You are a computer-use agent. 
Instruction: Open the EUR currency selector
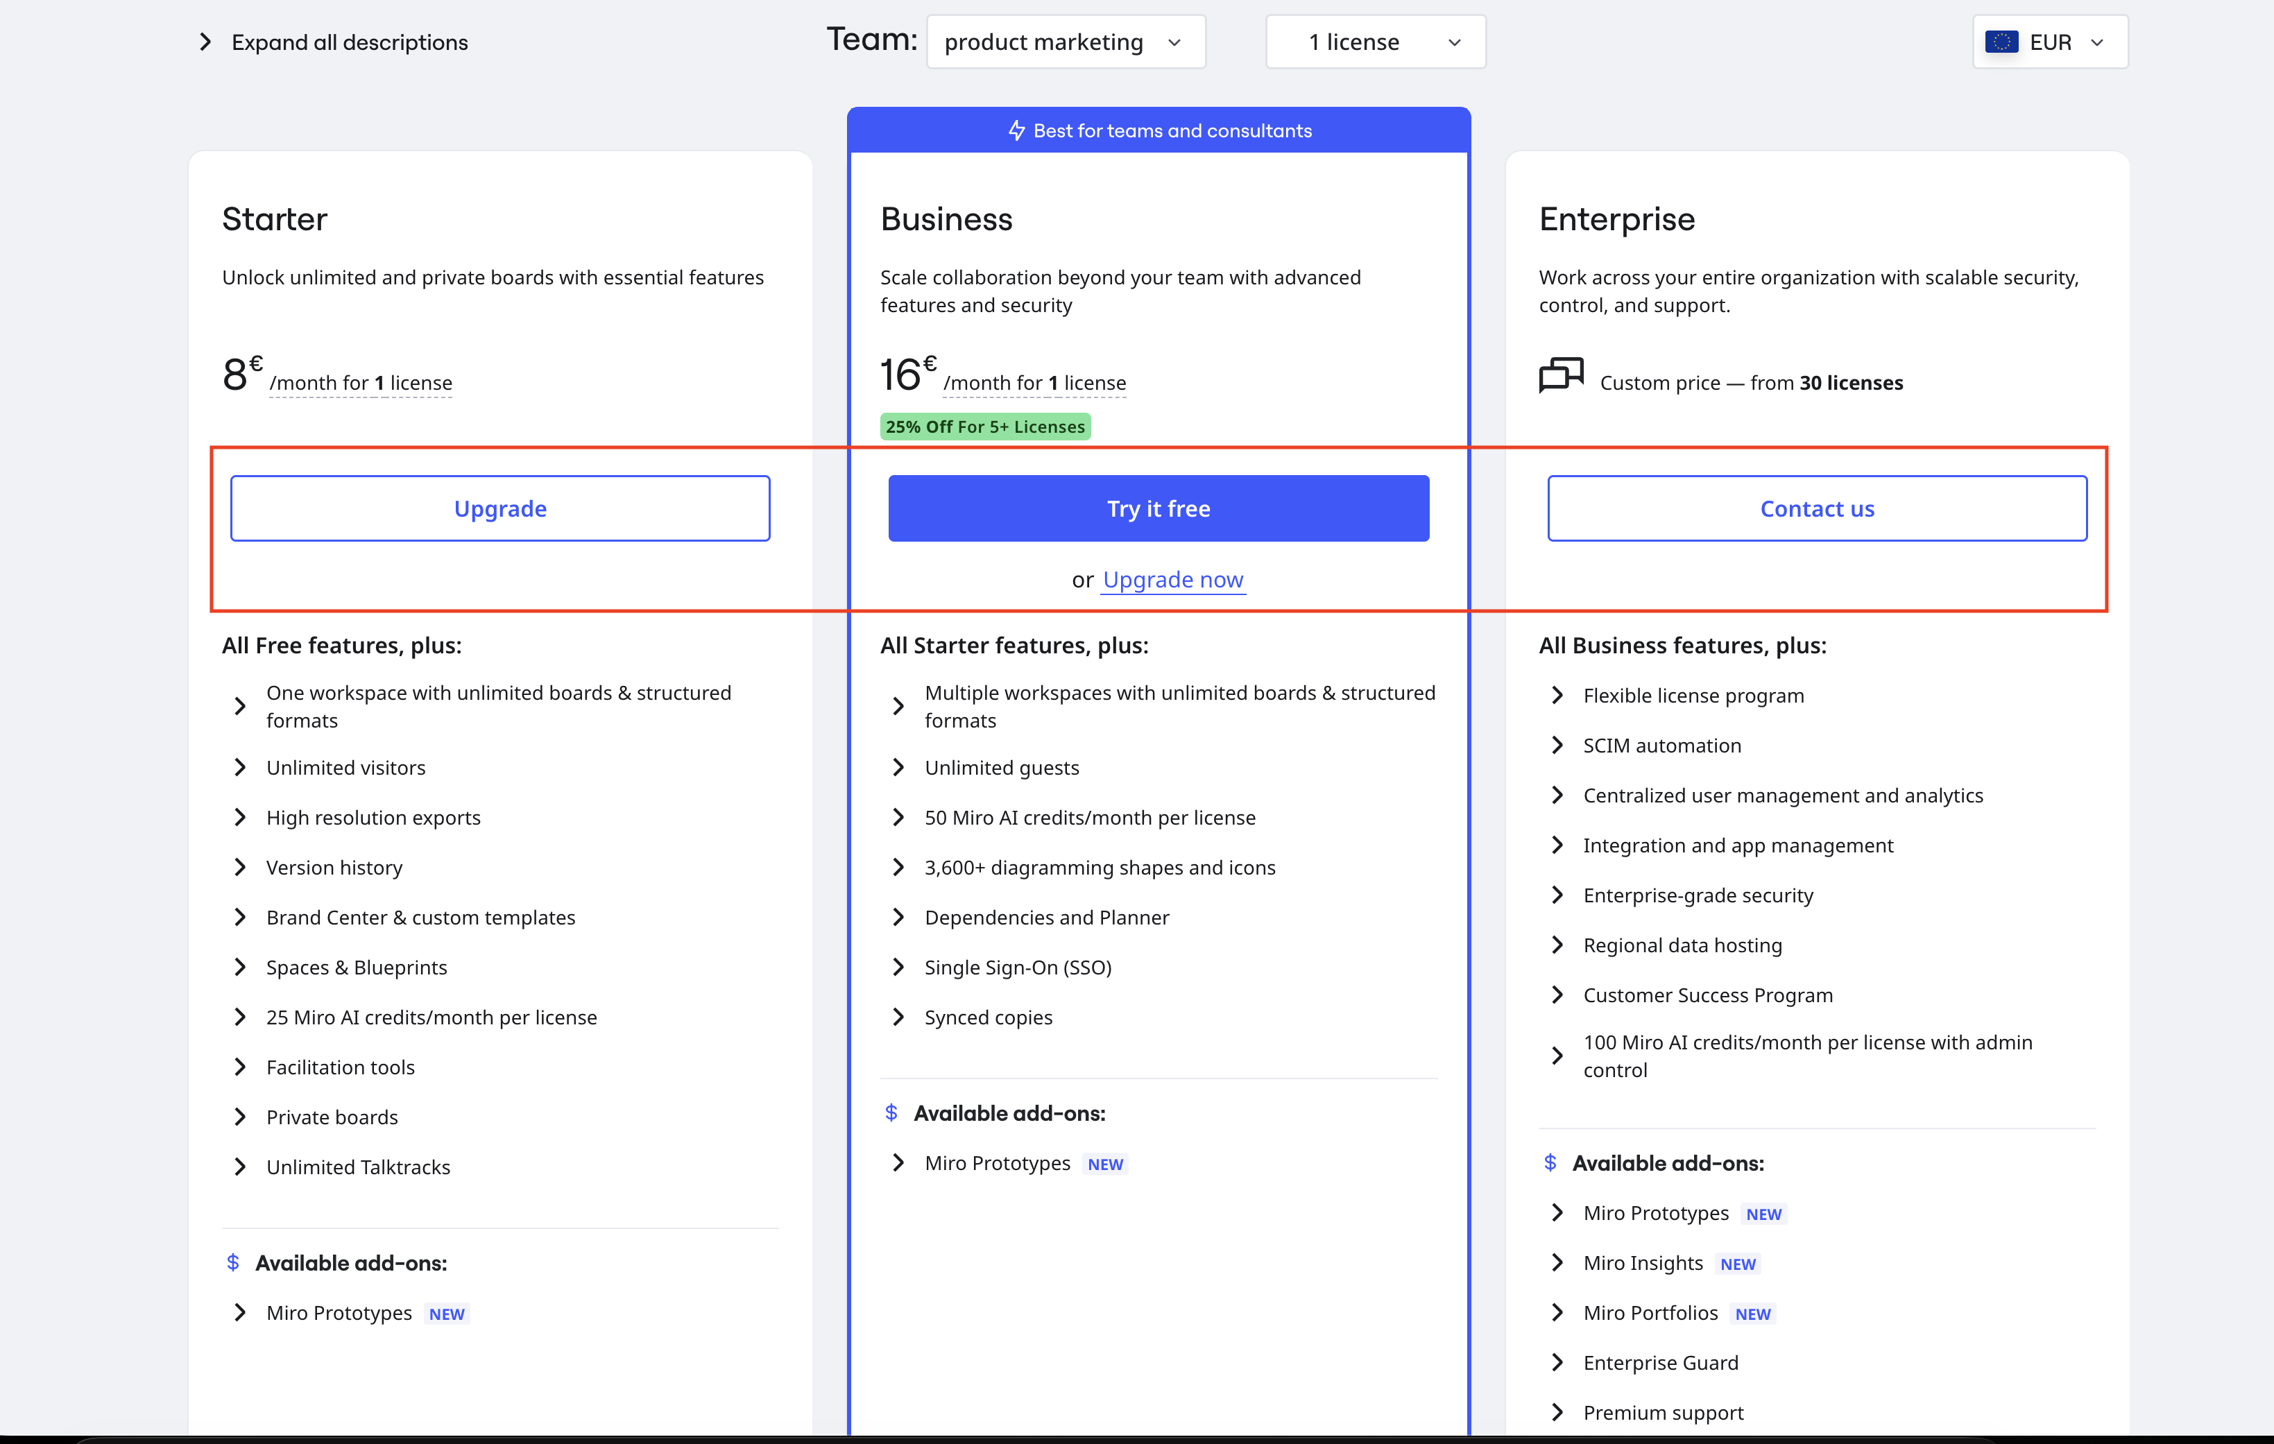point(2049,42)
